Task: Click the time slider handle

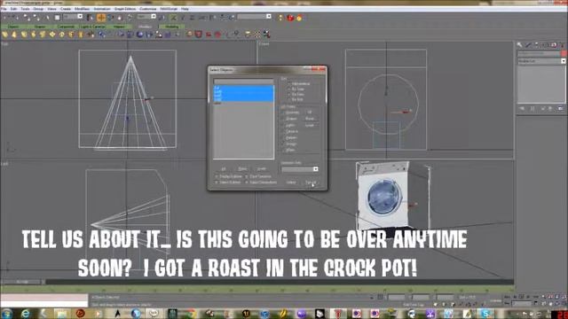Action: (x=22, y=282)
